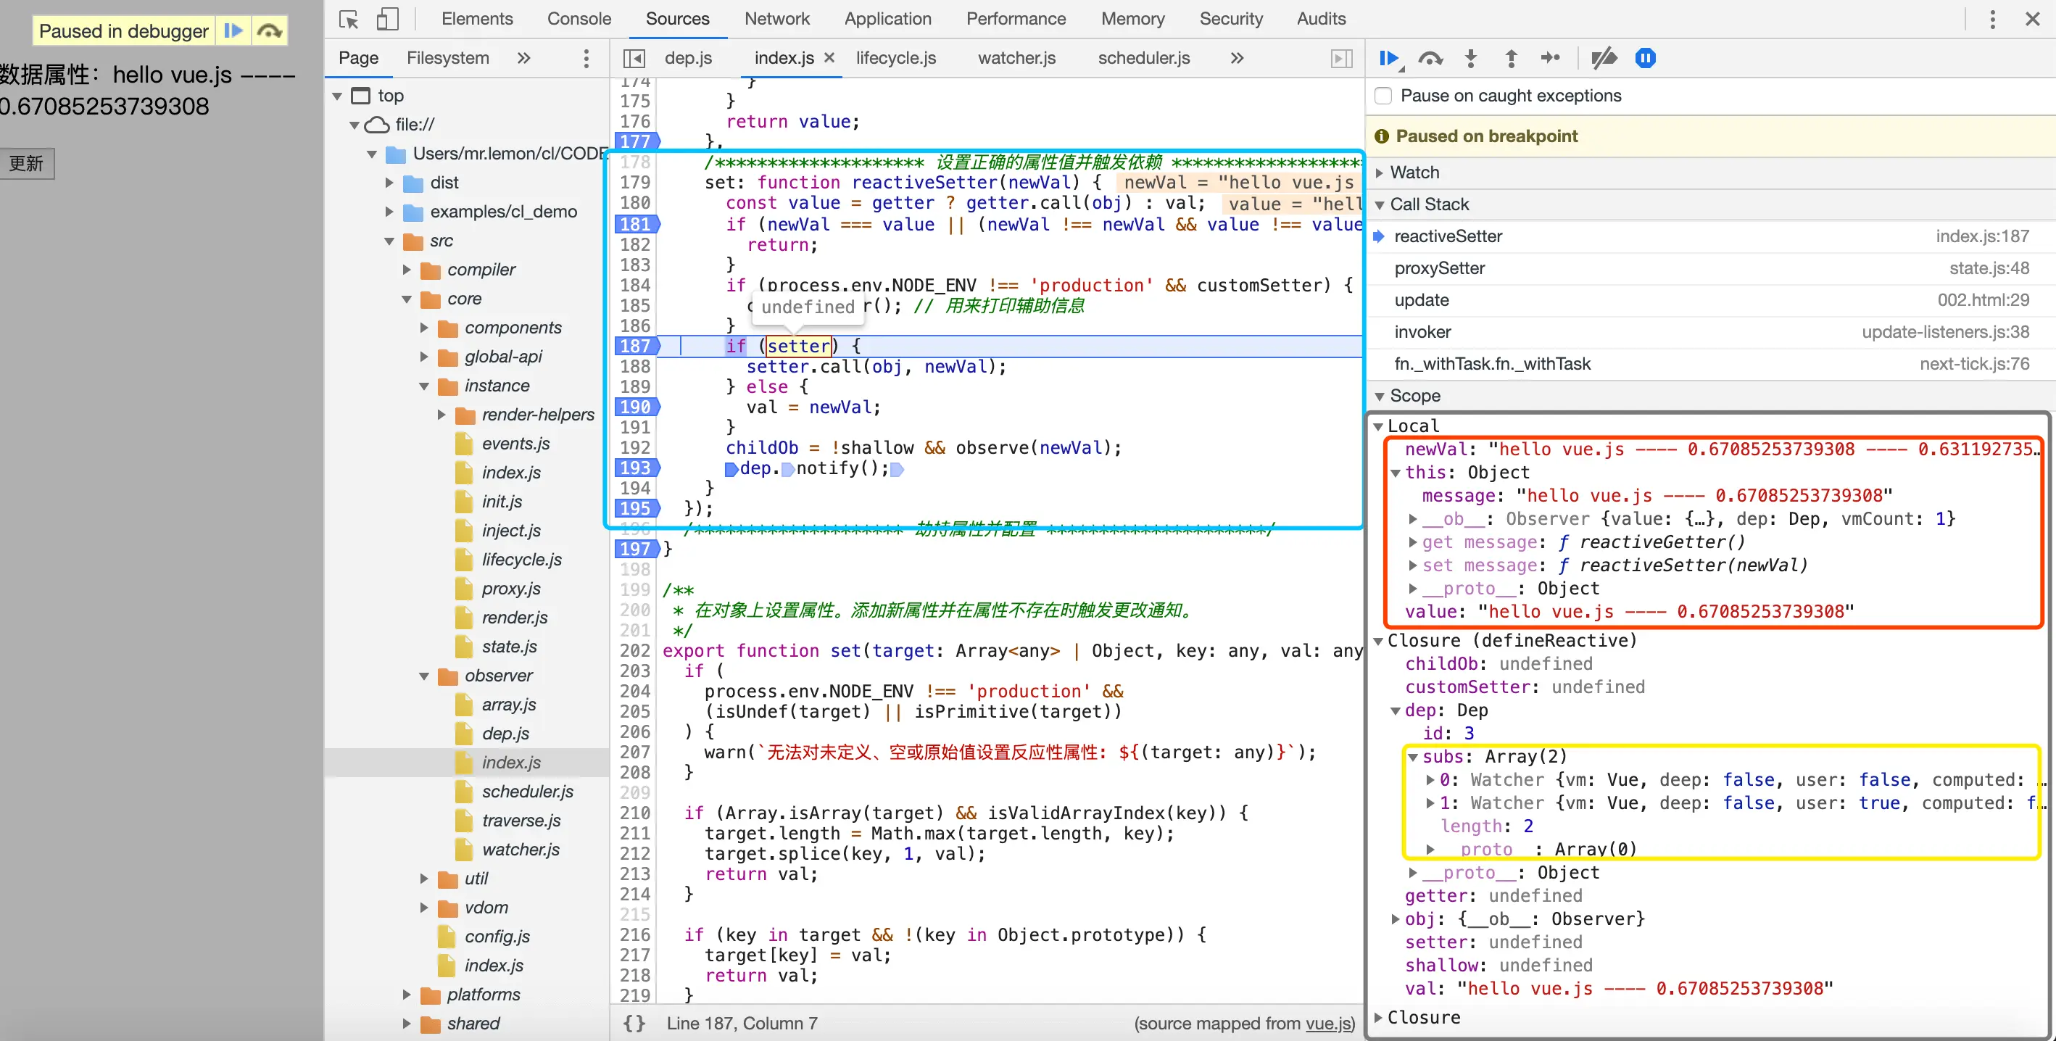Select proxySetter call stack frame

(1439, 268)
